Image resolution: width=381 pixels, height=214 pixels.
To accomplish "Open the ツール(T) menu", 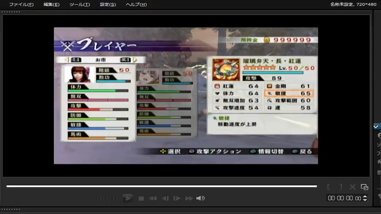I will point(79,4).
